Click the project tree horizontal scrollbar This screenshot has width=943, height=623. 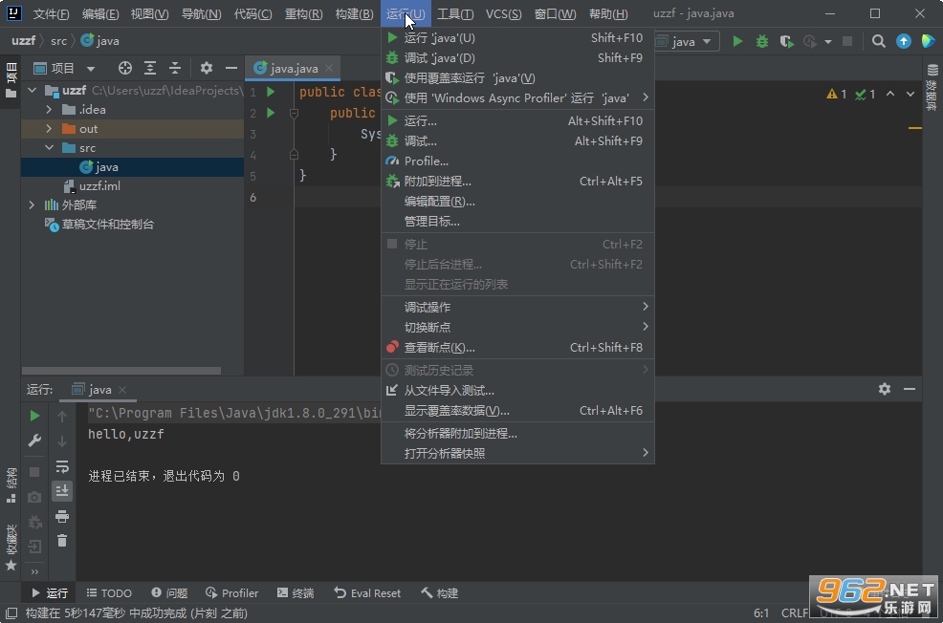click(x=121, y=371)
